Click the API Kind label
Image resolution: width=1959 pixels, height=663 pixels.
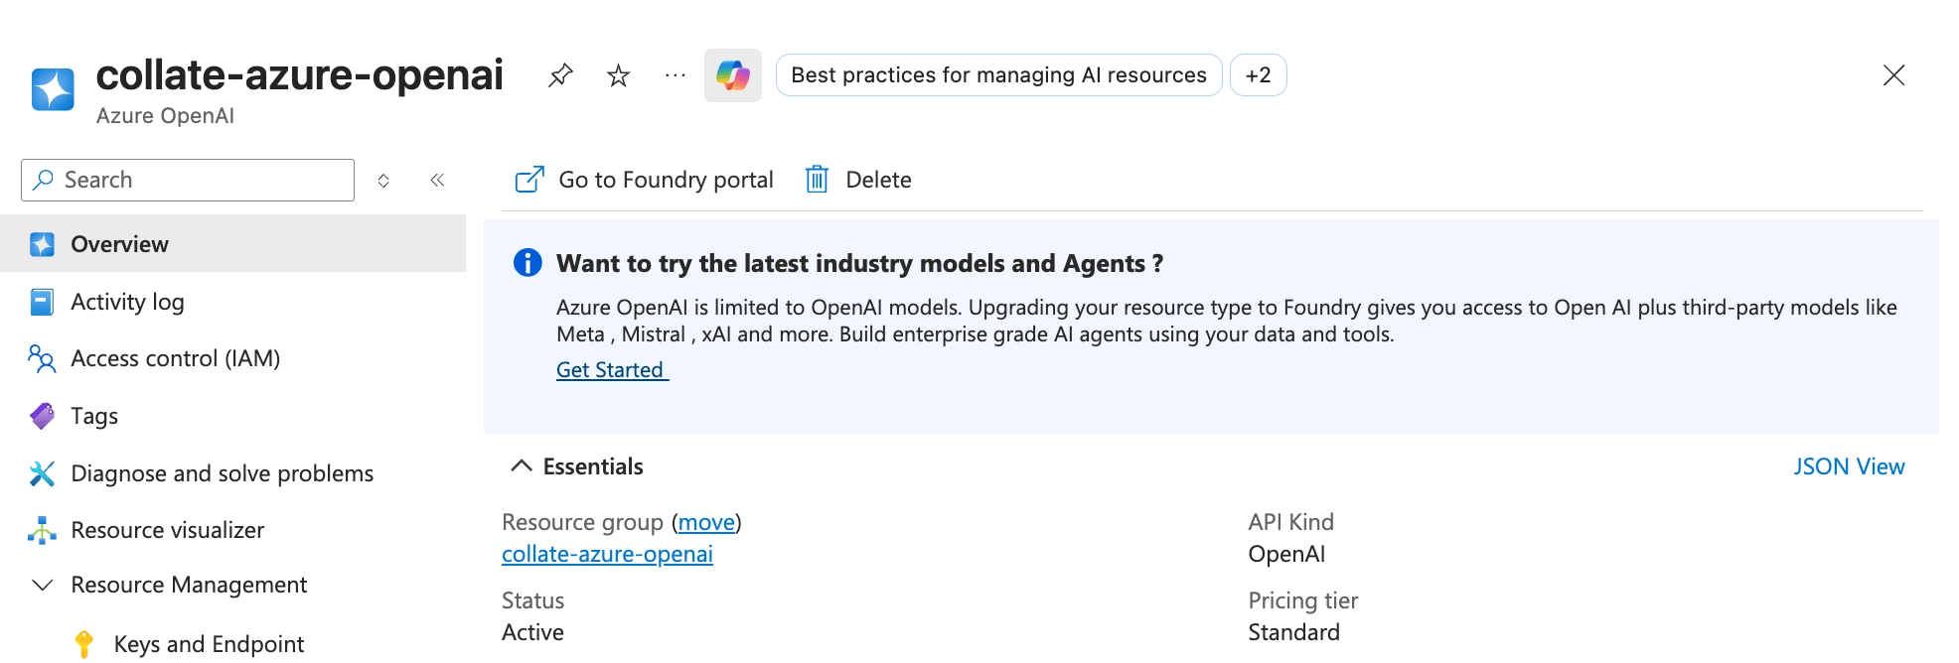pyautogui.click(x=1291, y=522)
